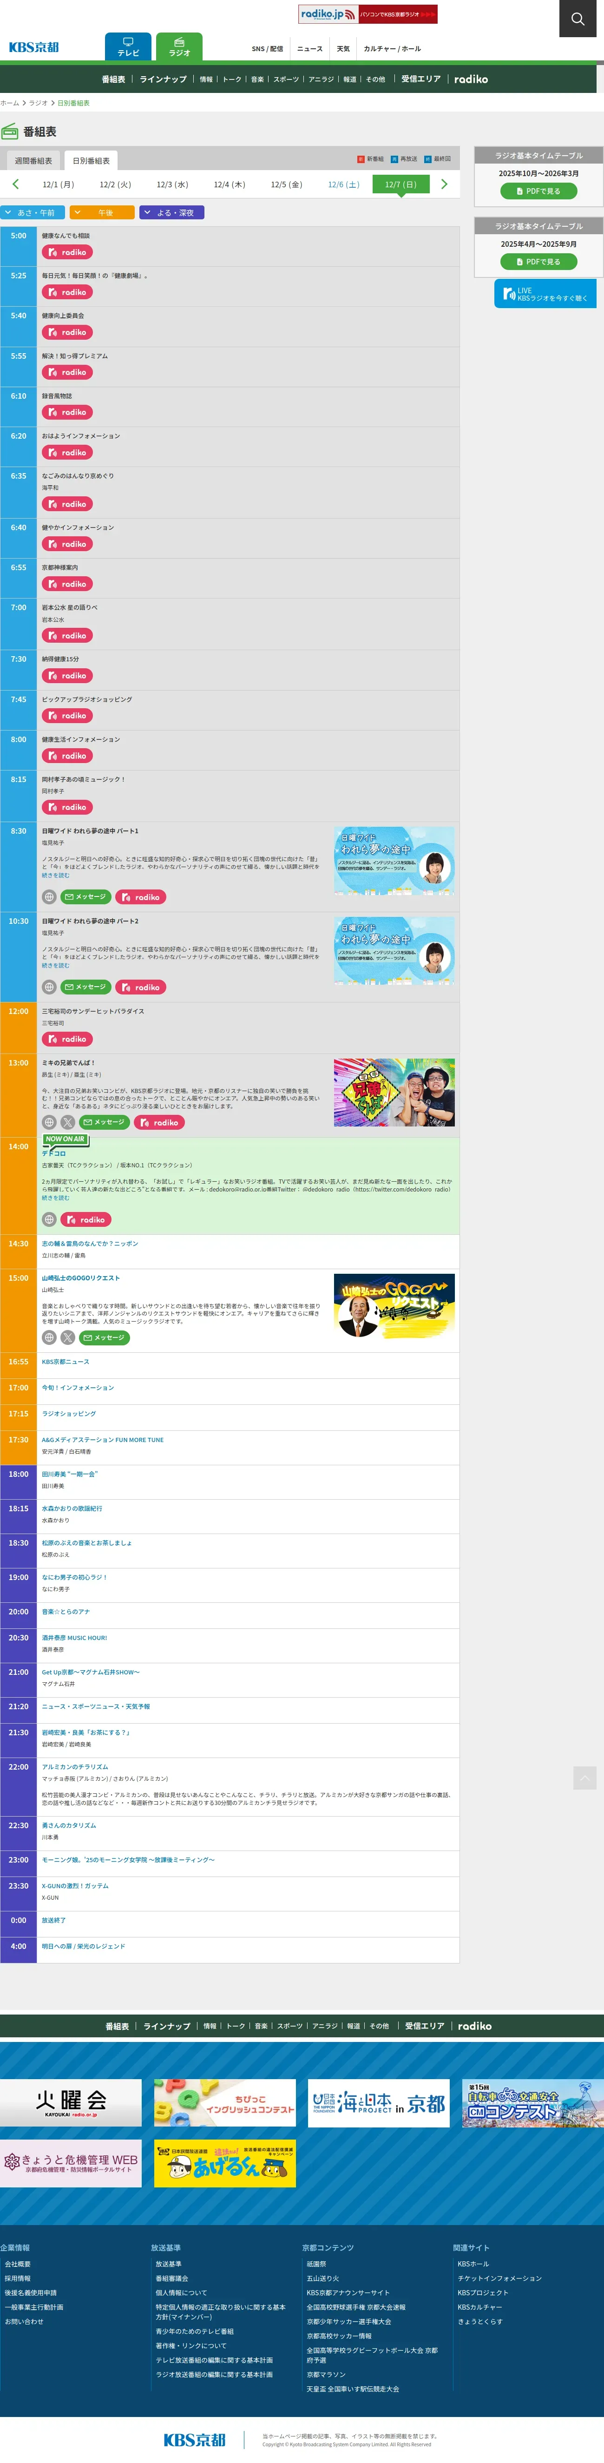Click the KBS京都 logo in the header
The width and height of the screenshot is (604, 2463).
pos(33,47)
